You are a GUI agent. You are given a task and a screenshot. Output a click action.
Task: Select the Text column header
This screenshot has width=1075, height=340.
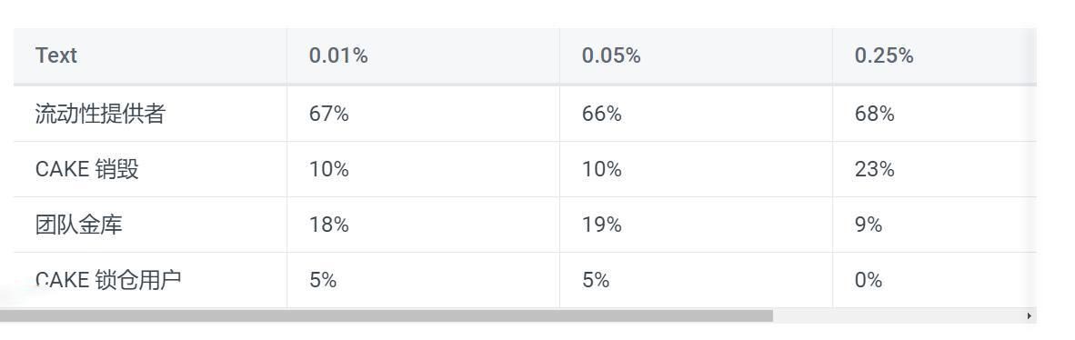click(56, 55)
